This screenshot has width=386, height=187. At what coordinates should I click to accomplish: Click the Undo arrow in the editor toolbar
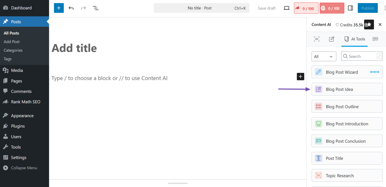71,8
